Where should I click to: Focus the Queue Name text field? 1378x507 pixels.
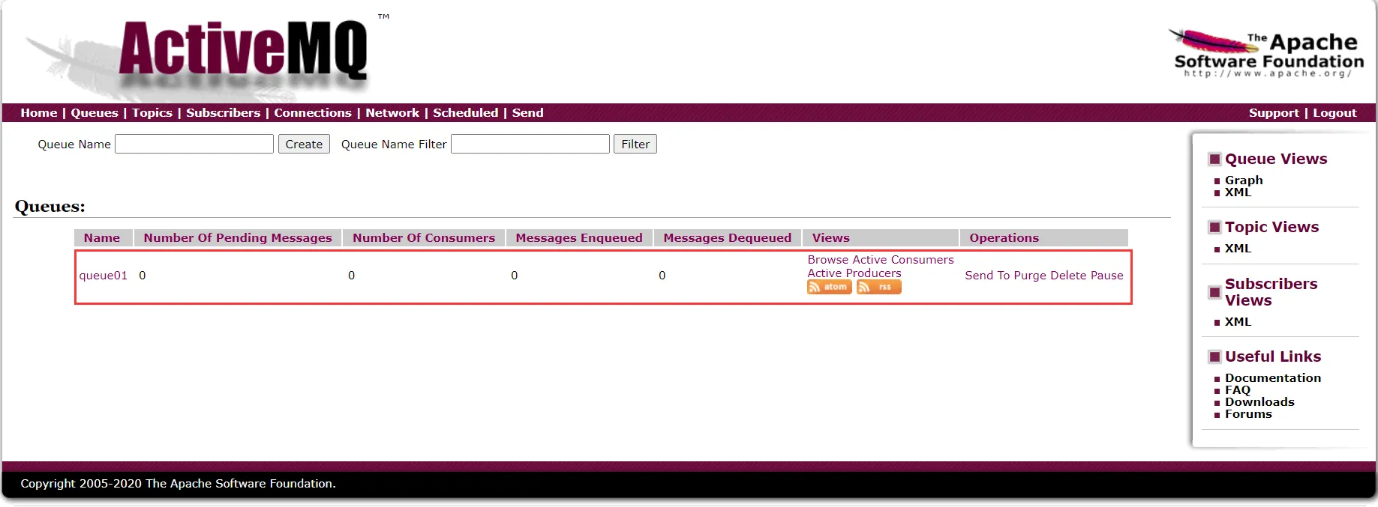(x=194, y=145)
